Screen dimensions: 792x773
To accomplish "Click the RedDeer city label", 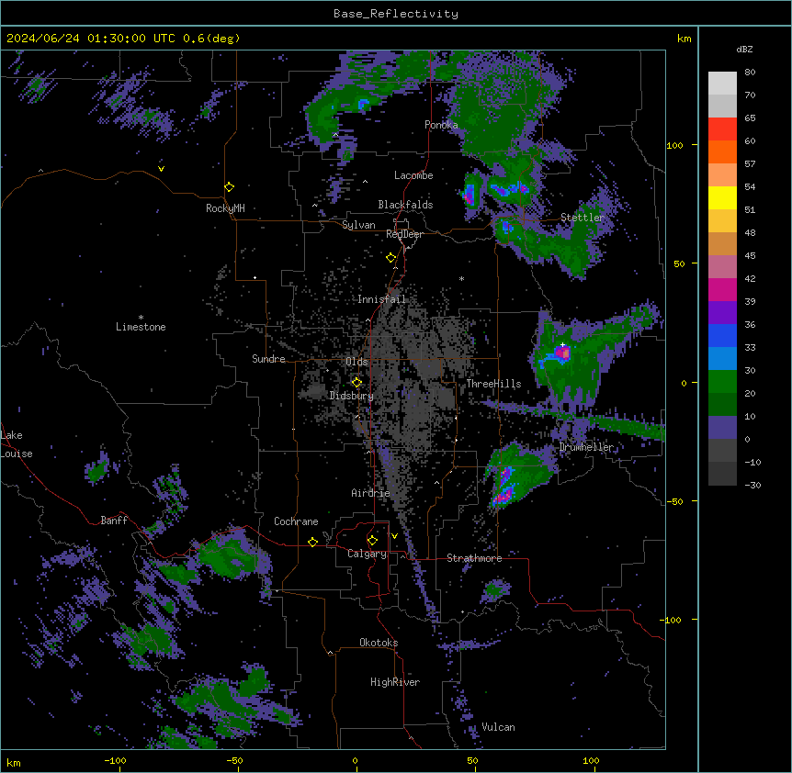I will 404,234.
